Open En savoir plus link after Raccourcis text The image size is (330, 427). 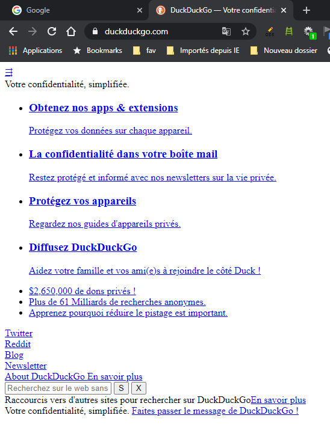278,400
